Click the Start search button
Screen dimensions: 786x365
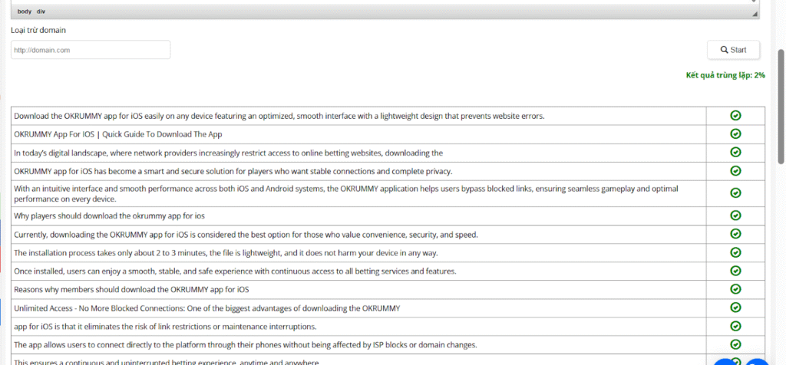[x=733, y=50]
